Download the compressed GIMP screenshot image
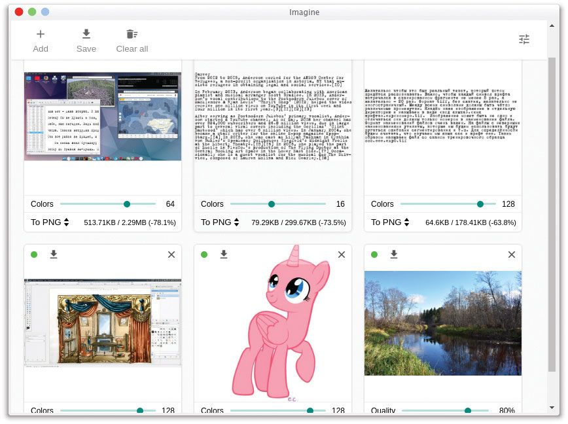Viewport: 568px width, 424px height. [x=54, y=255]
